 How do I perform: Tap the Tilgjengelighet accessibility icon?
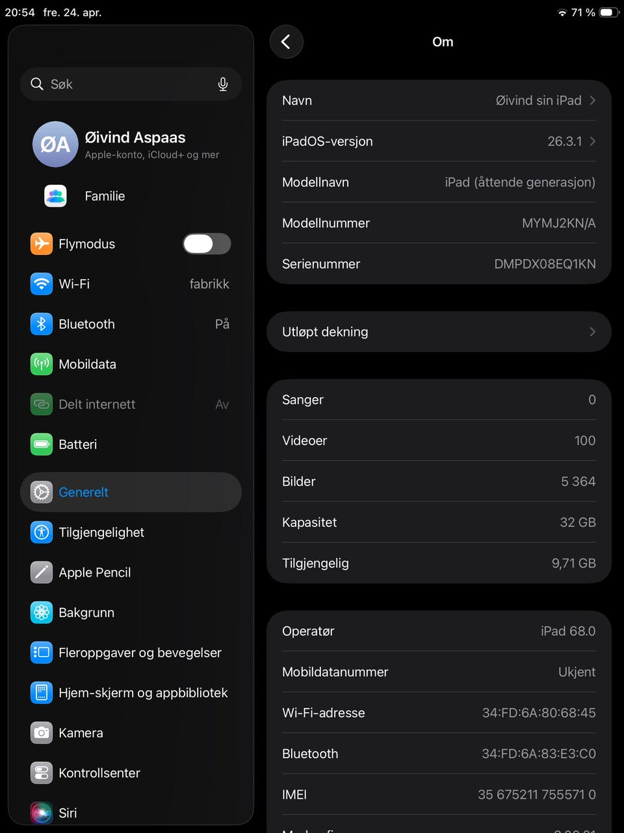(42, 532)
